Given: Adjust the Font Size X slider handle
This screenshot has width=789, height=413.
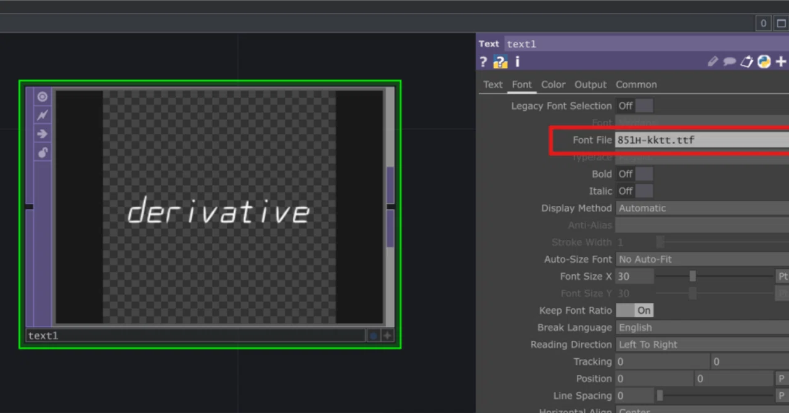Looking at the screenshot, I should tap(693, 276).
